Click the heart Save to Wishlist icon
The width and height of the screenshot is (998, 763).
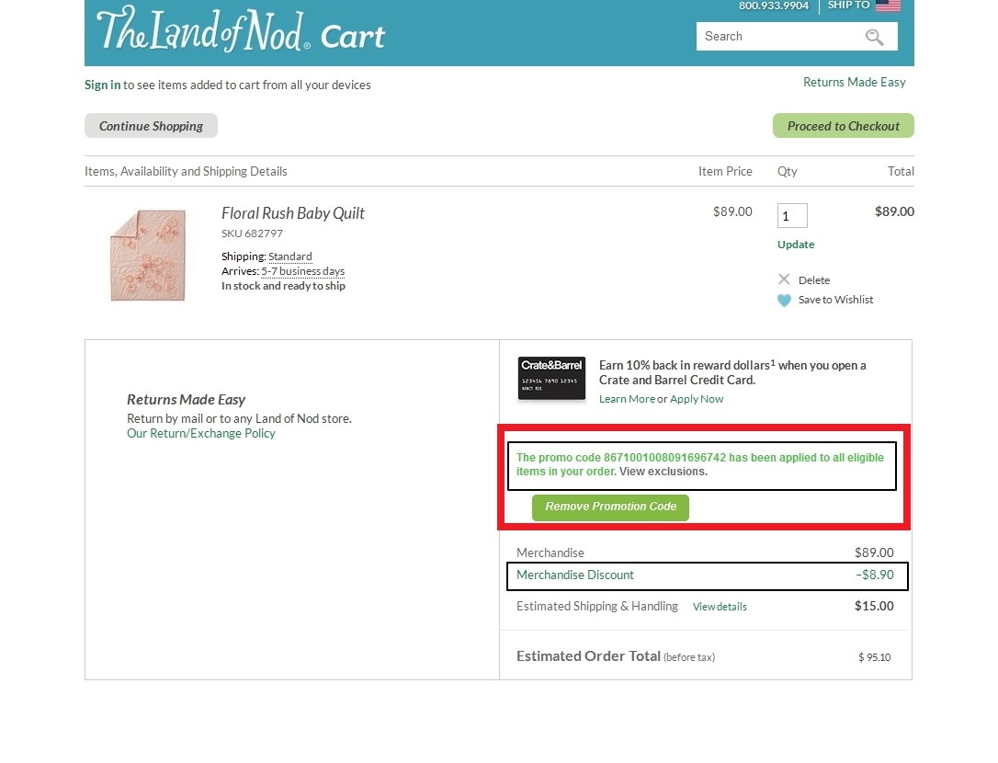pos(784,300)
